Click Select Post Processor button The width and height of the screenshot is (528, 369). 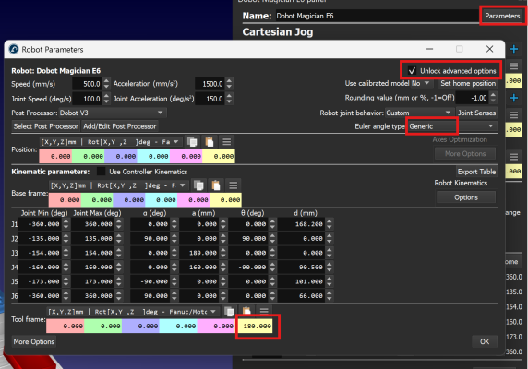[x=46, y=126]
